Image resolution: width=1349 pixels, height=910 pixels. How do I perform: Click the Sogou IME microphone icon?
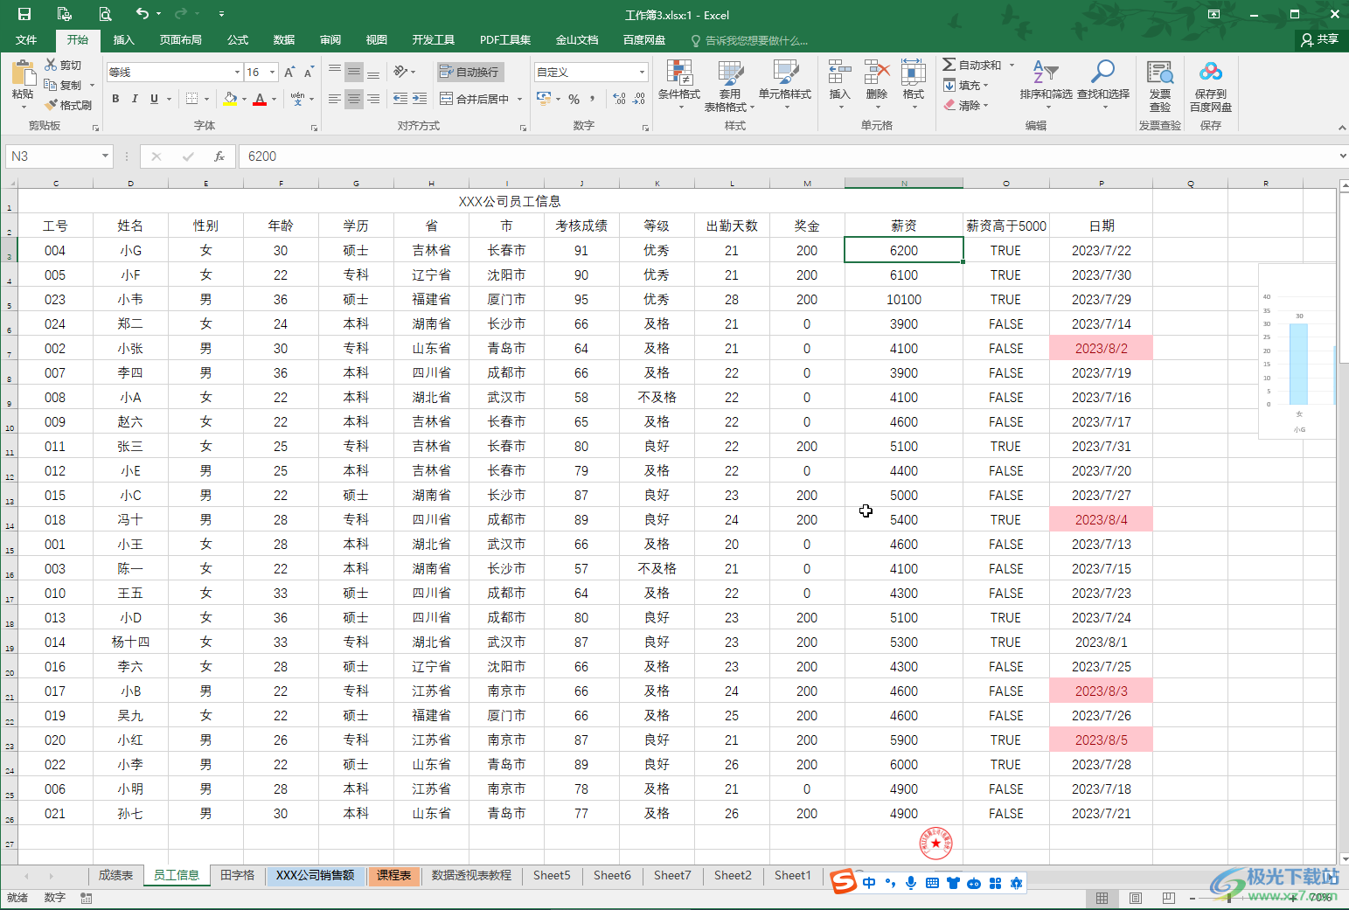911,883
